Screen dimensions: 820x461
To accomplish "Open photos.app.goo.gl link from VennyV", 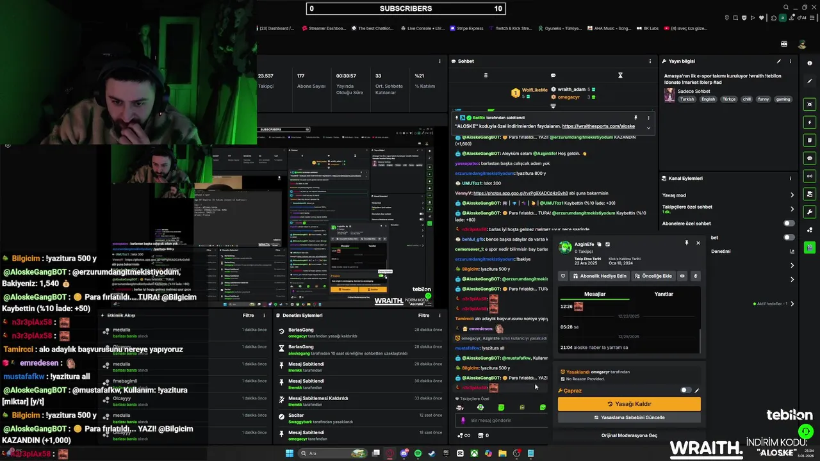I will pyautogui.click(x=520, y=193).
